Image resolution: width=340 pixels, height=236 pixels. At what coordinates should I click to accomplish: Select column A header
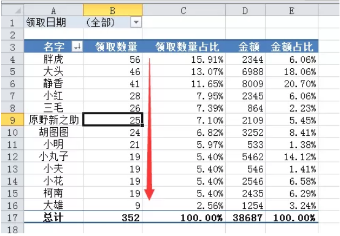click(x=54, y=10)
